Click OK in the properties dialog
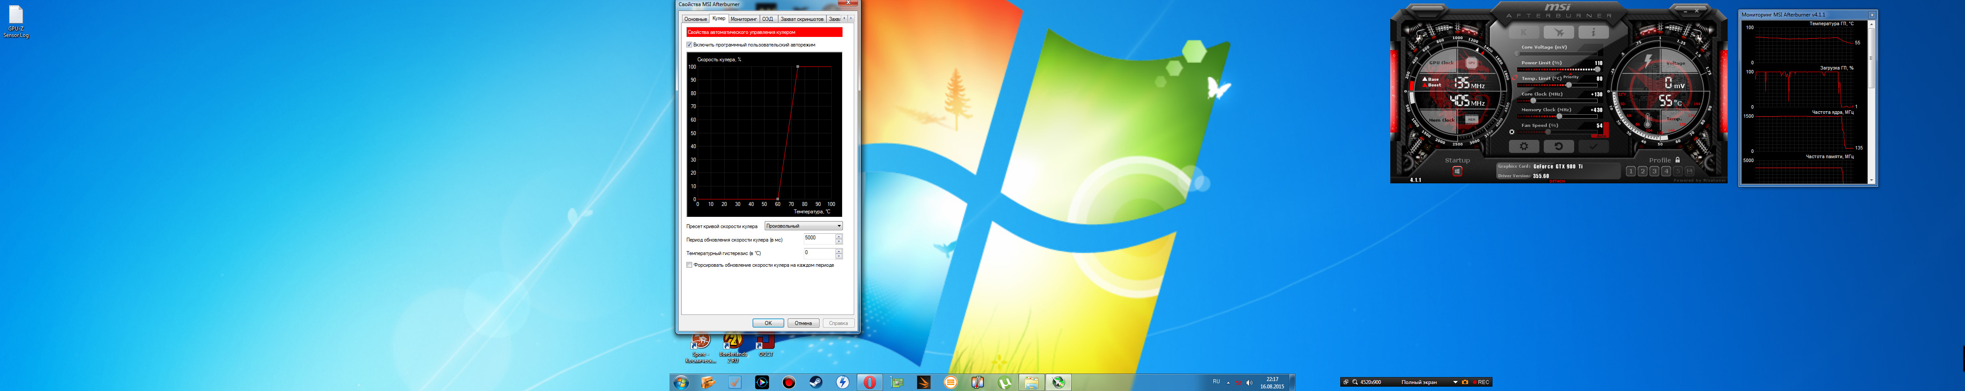The image size is (1965, 391). coord(768,323)
